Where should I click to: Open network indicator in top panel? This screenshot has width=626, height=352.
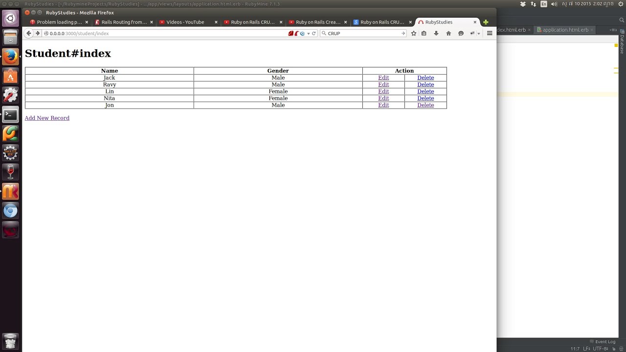coord(534,4)
